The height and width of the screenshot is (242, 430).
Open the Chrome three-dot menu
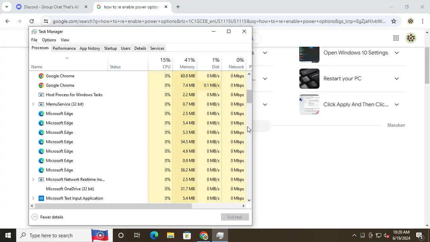click(x=423, y=21)
